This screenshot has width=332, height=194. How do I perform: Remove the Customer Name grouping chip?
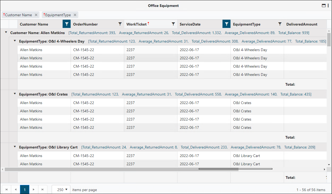point(36,15)
